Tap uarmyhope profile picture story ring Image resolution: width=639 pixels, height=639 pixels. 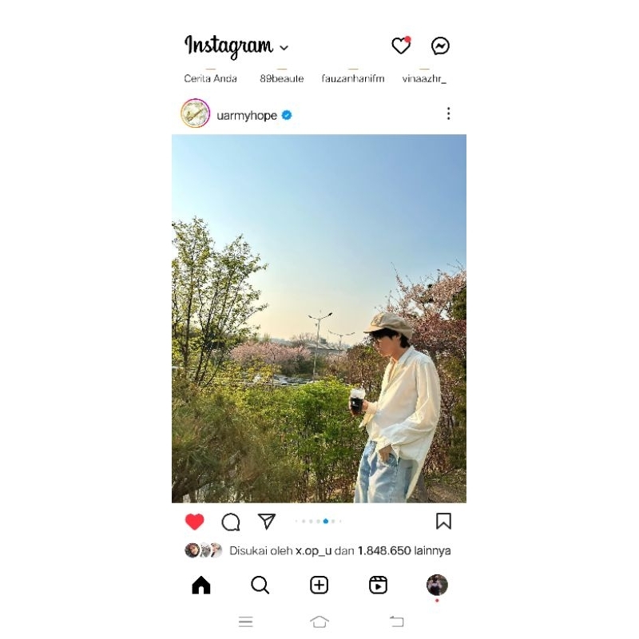click(x=195, y=113)
